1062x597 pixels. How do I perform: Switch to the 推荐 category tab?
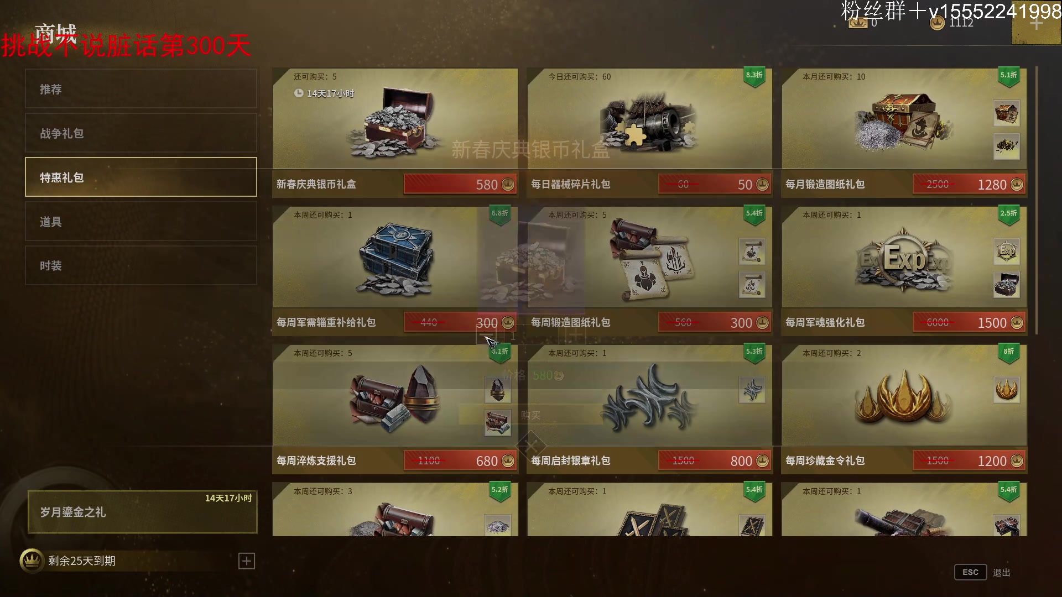[x=140, y=89]
